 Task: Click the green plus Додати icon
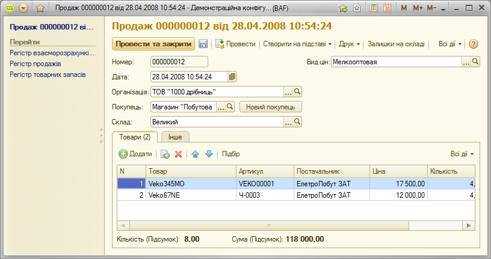(123, 154)
